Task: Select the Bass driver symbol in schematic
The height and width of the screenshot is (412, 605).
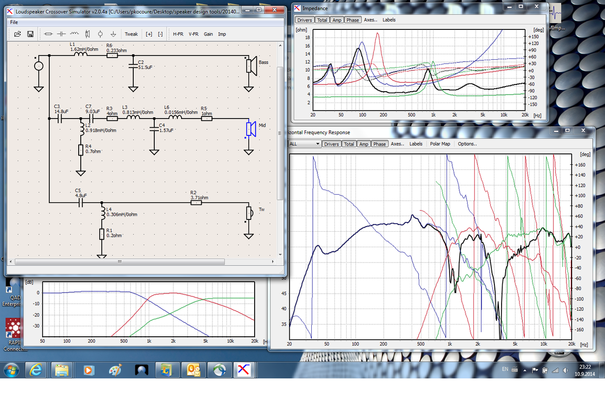Action: pyautogui.click(x=252, y=65)
